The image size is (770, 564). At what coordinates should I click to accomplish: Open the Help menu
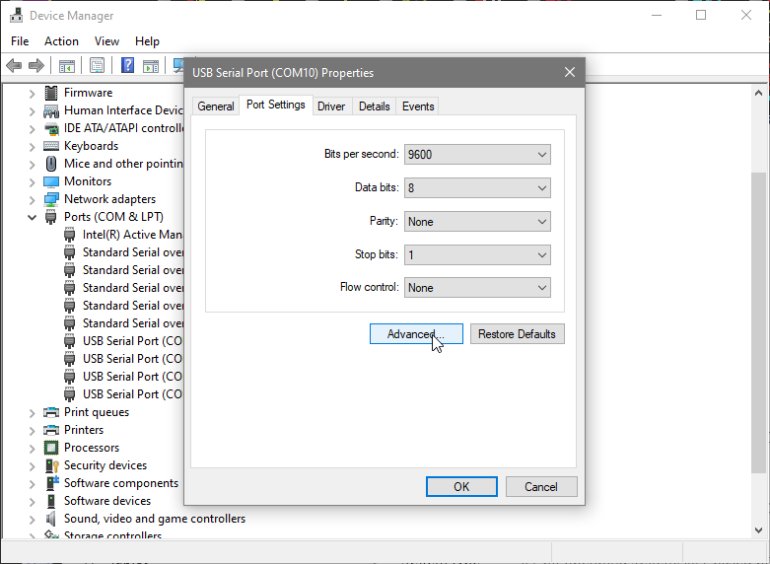pos(147,41)
